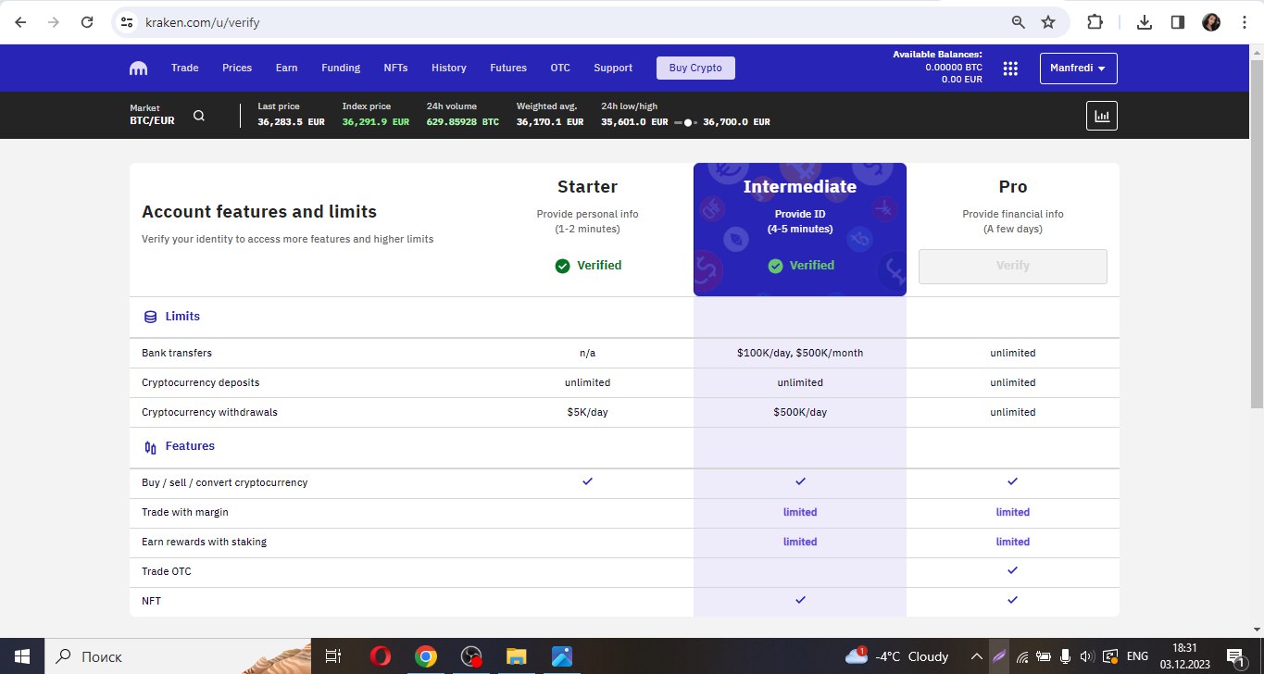Click the Kraken logo icon
The image size is (1264, 674).
click(139, 69)
